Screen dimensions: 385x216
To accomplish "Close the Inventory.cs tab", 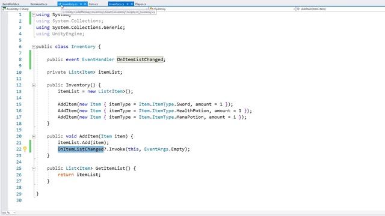I will click(132, 4).
